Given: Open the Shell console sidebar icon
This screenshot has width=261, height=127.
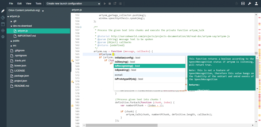Looking at the screenshot, I should [3, 24].
